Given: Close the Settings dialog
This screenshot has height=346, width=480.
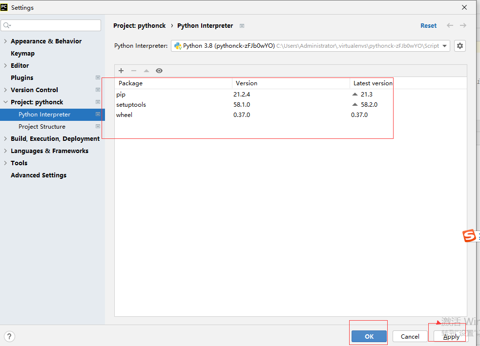Looking at the screenshot, I should click(464, 7).
